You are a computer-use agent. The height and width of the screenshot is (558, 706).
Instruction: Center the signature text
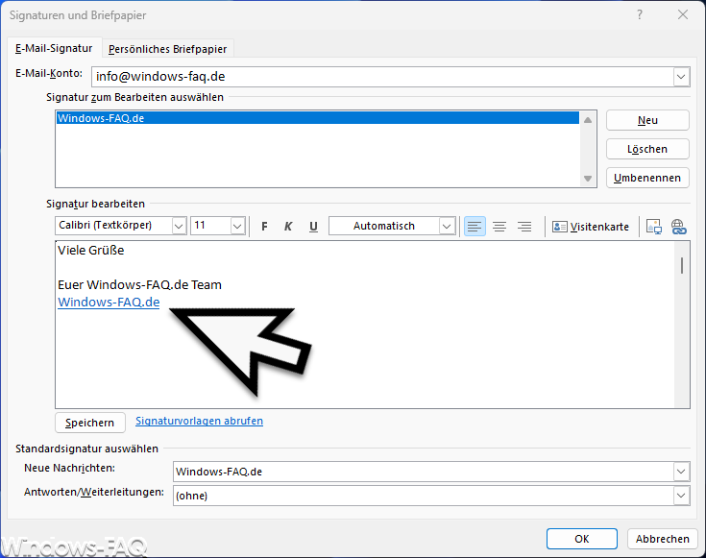(x=499, y=226)
